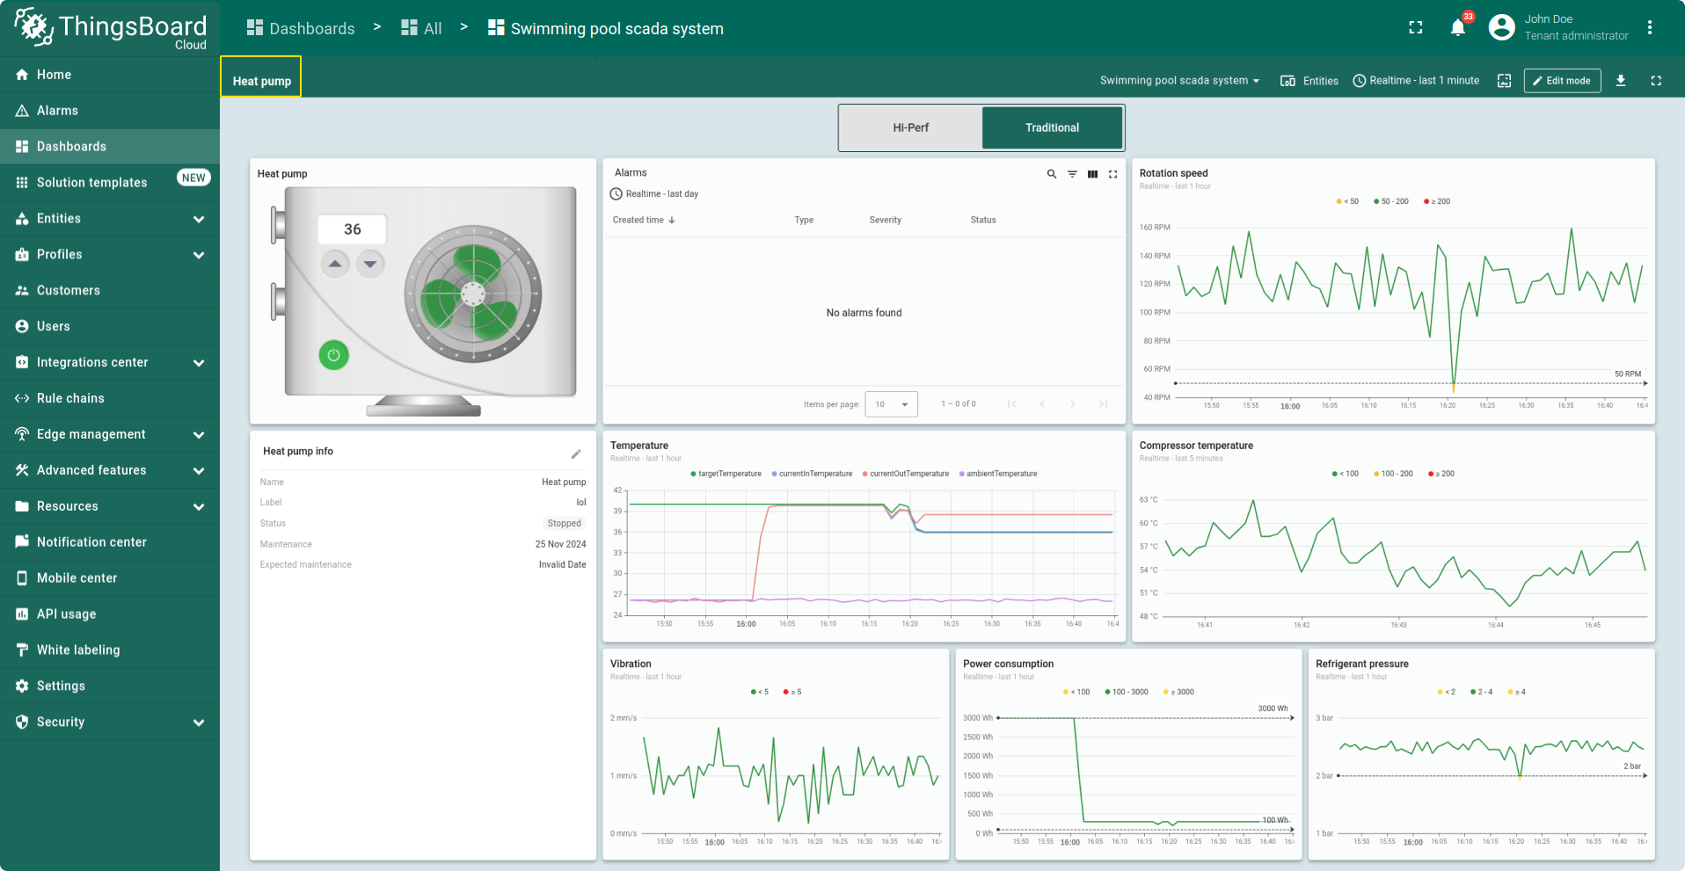1685x871 pixels.
Task: Expand the Alarms widget to fullscreen
Action: pos(1112,174)
